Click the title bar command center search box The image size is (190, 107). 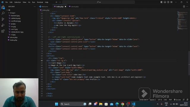[99, 2]
